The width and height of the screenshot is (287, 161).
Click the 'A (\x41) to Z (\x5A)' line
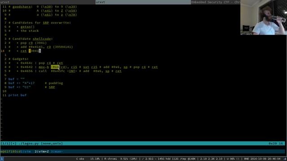pos(57,11)
